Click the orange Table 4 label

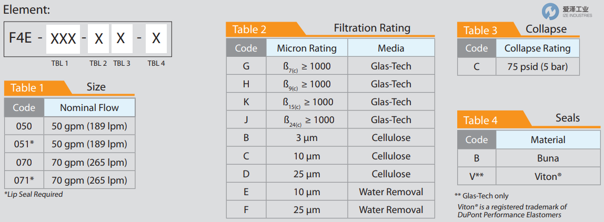click(x=480, y=120)
